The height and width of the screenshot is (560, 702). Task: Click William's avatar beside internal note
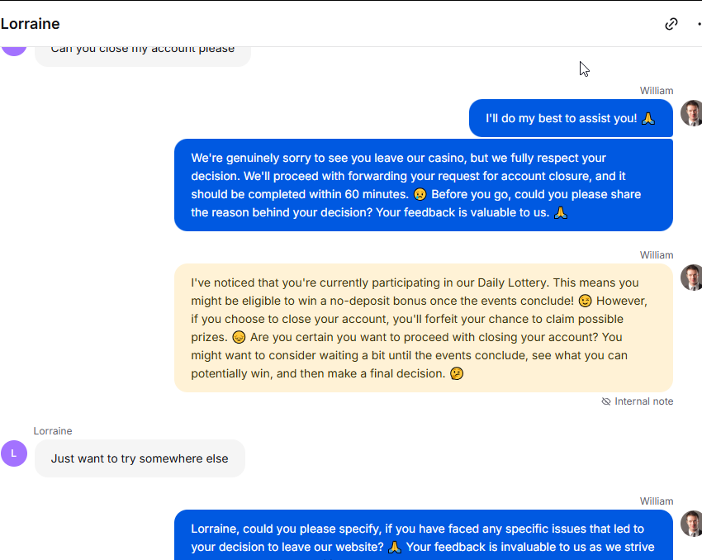(691, 277)
